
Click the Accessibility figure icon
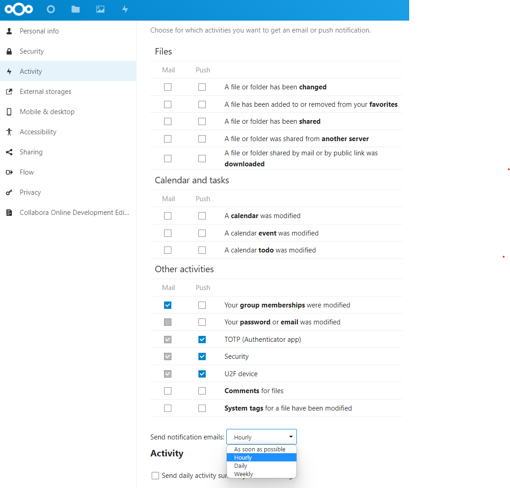(9, 132)
